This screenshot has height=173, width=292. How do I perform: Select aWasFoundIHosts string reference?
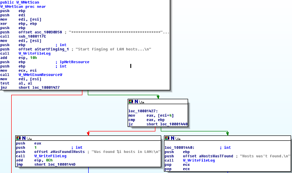[x=68, y=152]
